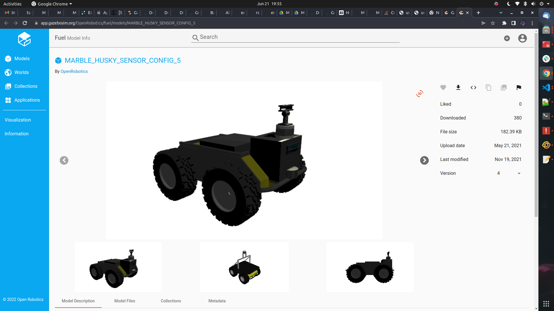Expand the Version dropdown

519,173
